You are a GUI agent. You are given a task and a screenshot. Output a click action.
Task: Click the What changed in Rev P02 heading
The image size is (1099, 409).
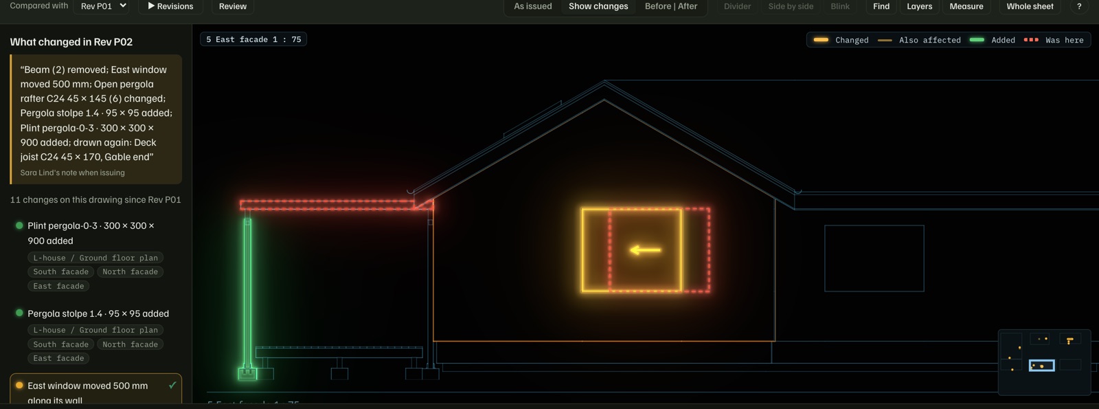pyautogui.click(x=71, y=42)
